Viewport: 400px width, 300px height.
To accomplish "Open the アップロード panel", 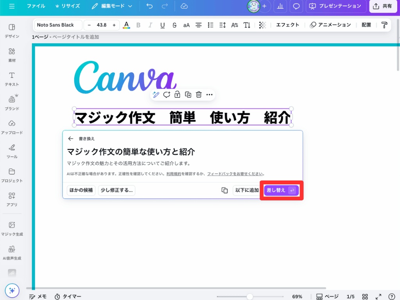I will [x=12, y=127].
